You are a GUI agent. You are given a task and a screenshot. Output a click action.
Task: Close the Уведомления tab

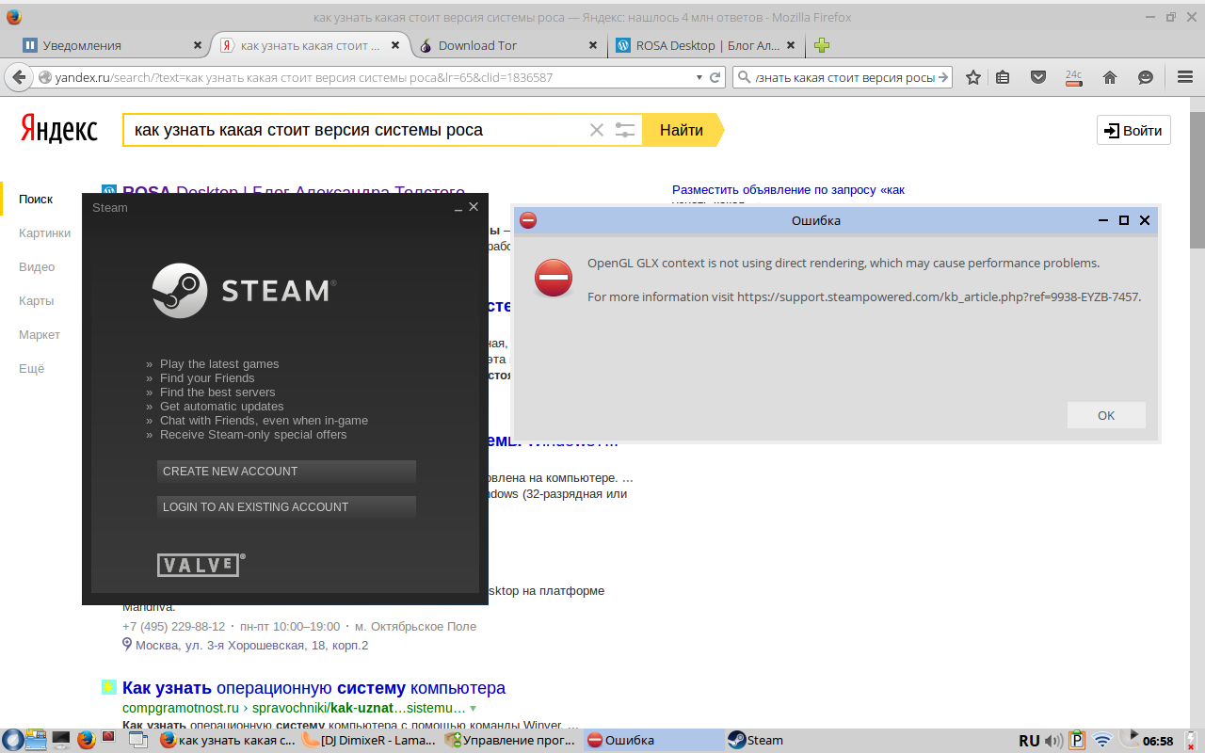click(197, 45)
